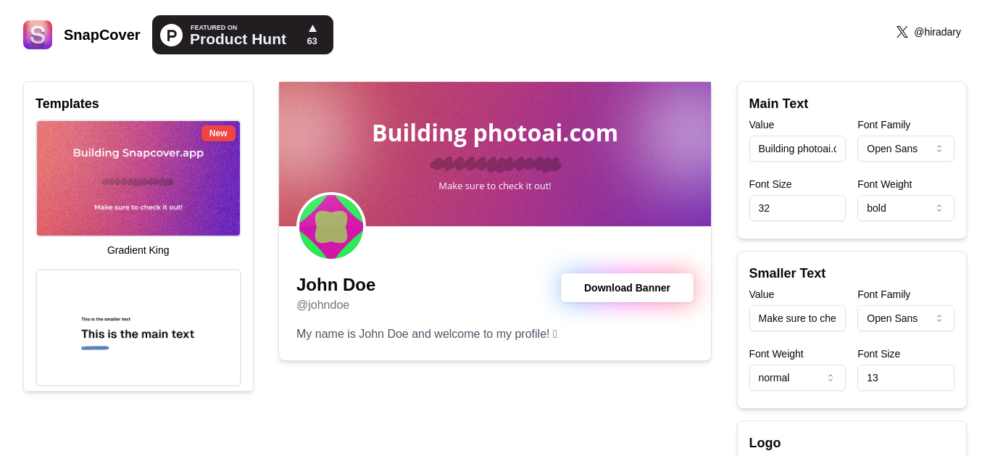Click the SnapCover logo icon

[38, 35]
